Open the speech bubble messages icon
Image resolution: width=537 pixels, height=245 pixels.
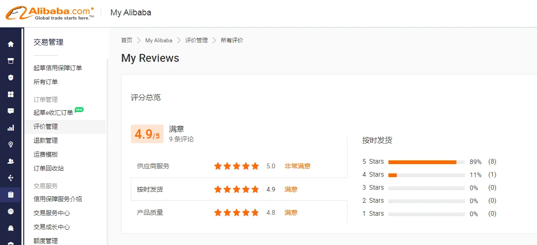11,111
